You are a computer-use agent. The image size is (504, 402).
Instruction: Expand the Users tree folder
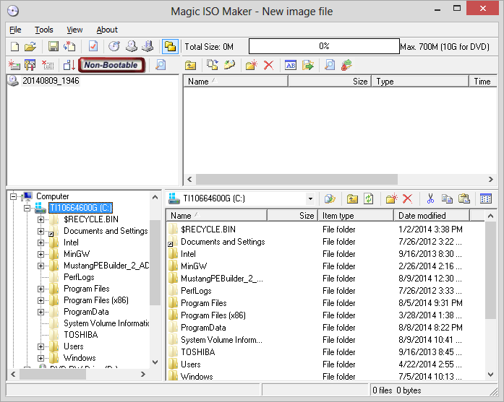[40, 347]
